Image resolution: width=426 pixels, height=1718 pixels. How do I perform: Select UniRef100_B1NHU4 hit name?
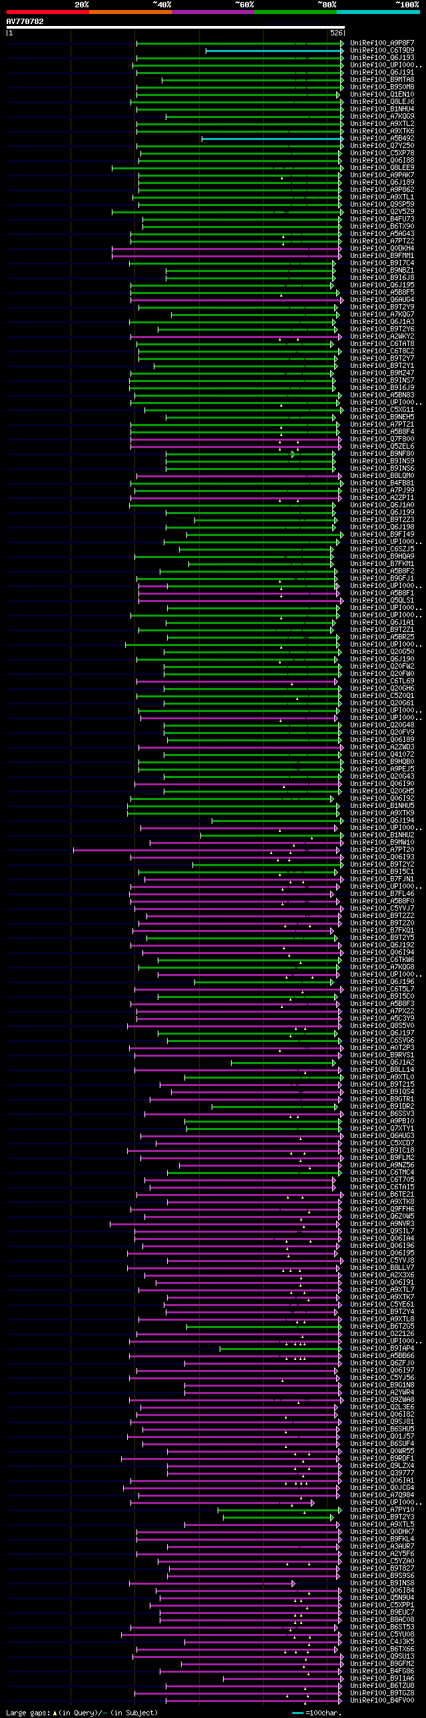[x=382, y=109]
